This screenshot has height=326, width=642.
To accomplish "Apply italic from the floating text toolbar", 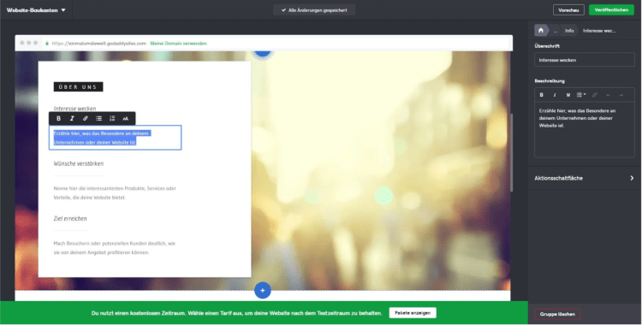I will click(72, 119).
